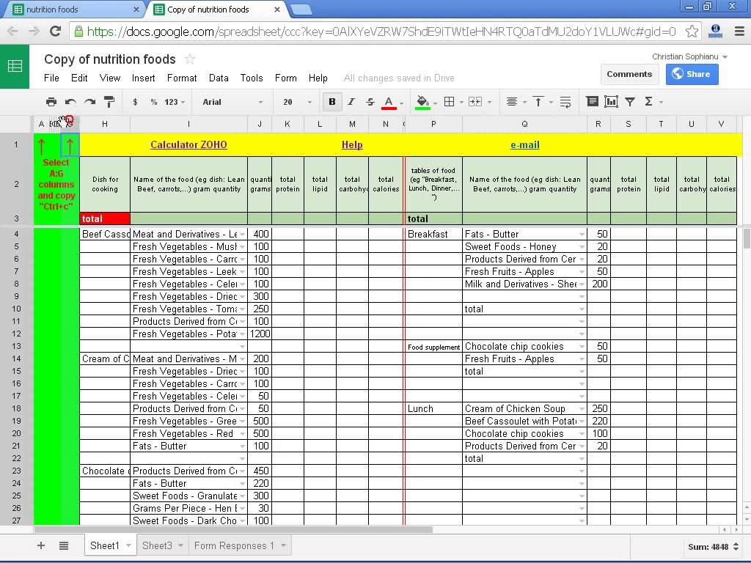
Task: Click the Print icon in the toolbar
Action: coord(51,102)
